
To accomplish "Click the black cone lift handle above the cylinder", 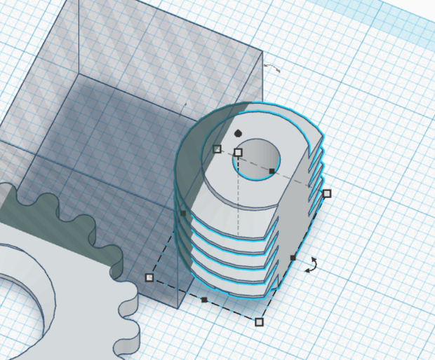I will click(x=238, y=134).
